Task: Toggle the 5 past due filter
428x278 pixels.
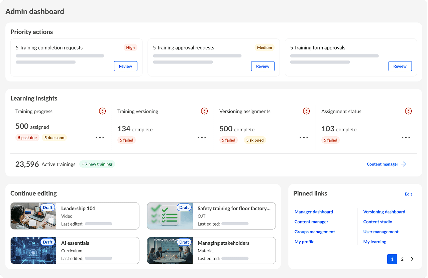Action: point(27,137)
